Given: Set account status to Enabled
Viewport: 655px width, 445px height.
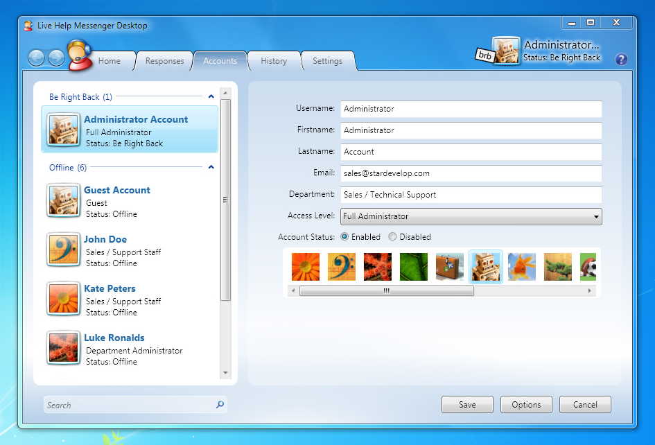Looking at the screenshot, I should pyautogui.click(x=344, y=237).
